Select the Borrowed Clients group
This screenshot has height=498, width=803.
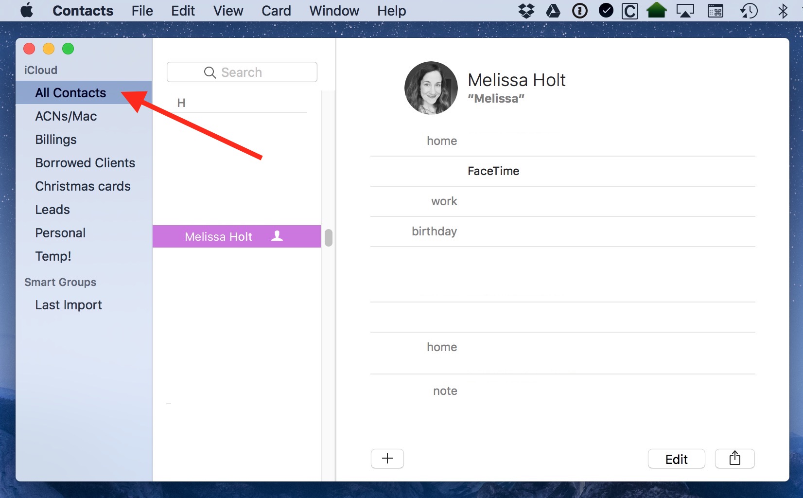84,163
